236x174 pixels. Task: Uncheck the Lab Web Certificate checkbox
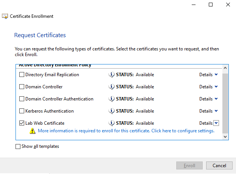coord(22,123)
